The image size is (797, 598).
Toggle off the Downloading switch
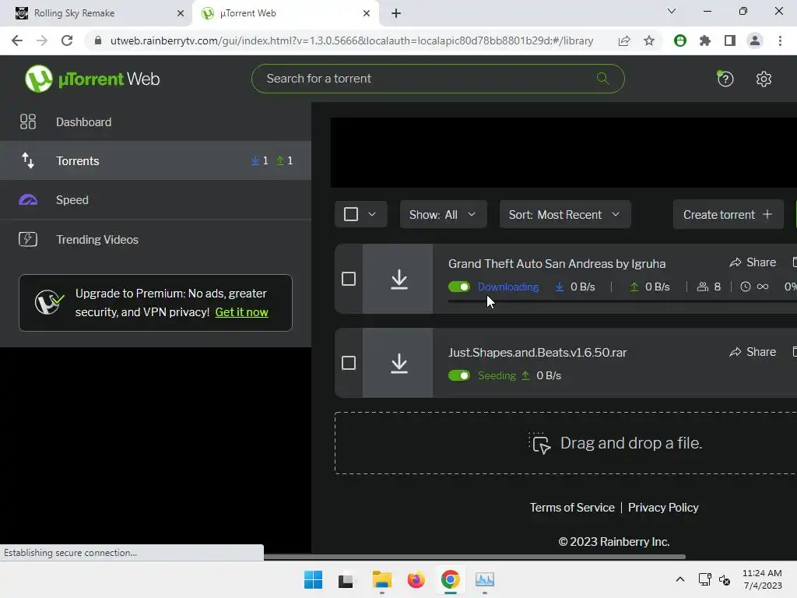[x=459, y=287]
